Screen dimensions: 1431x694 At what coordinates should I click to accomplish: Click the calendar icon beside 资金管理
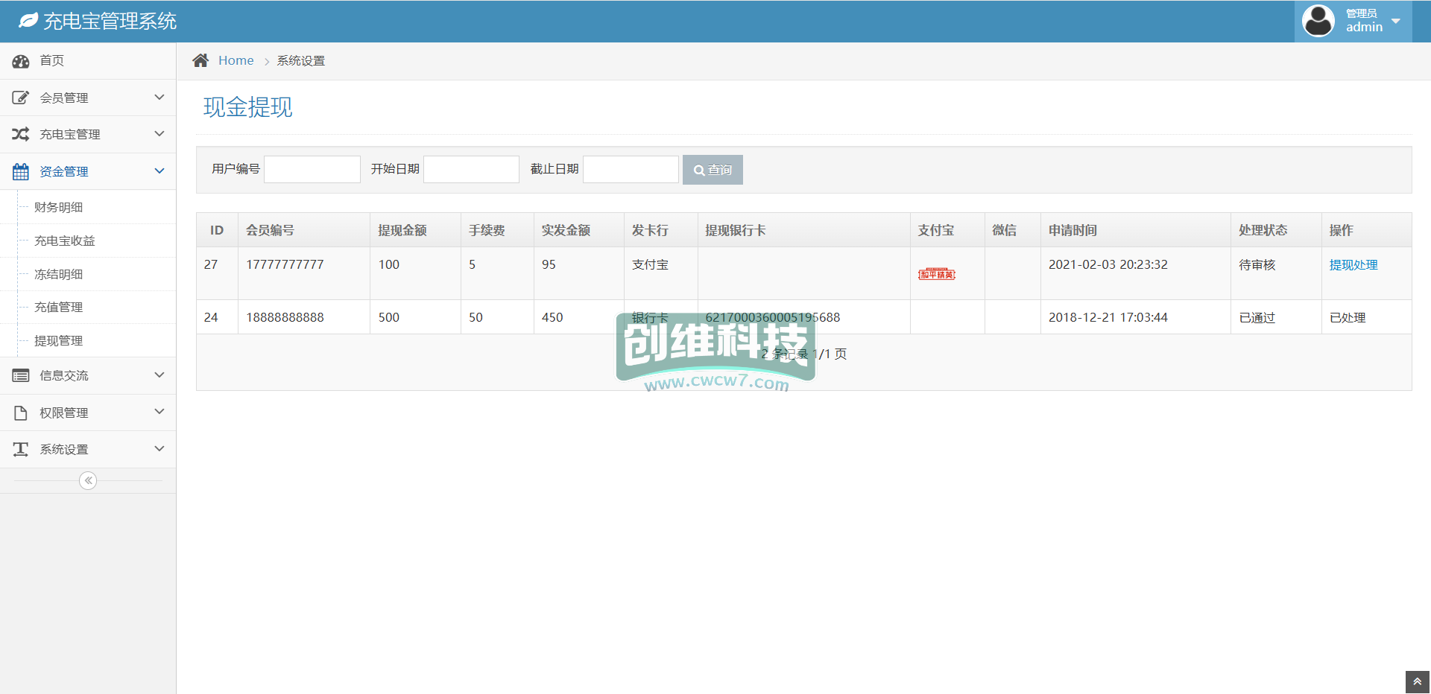click(x=21, y=171)
